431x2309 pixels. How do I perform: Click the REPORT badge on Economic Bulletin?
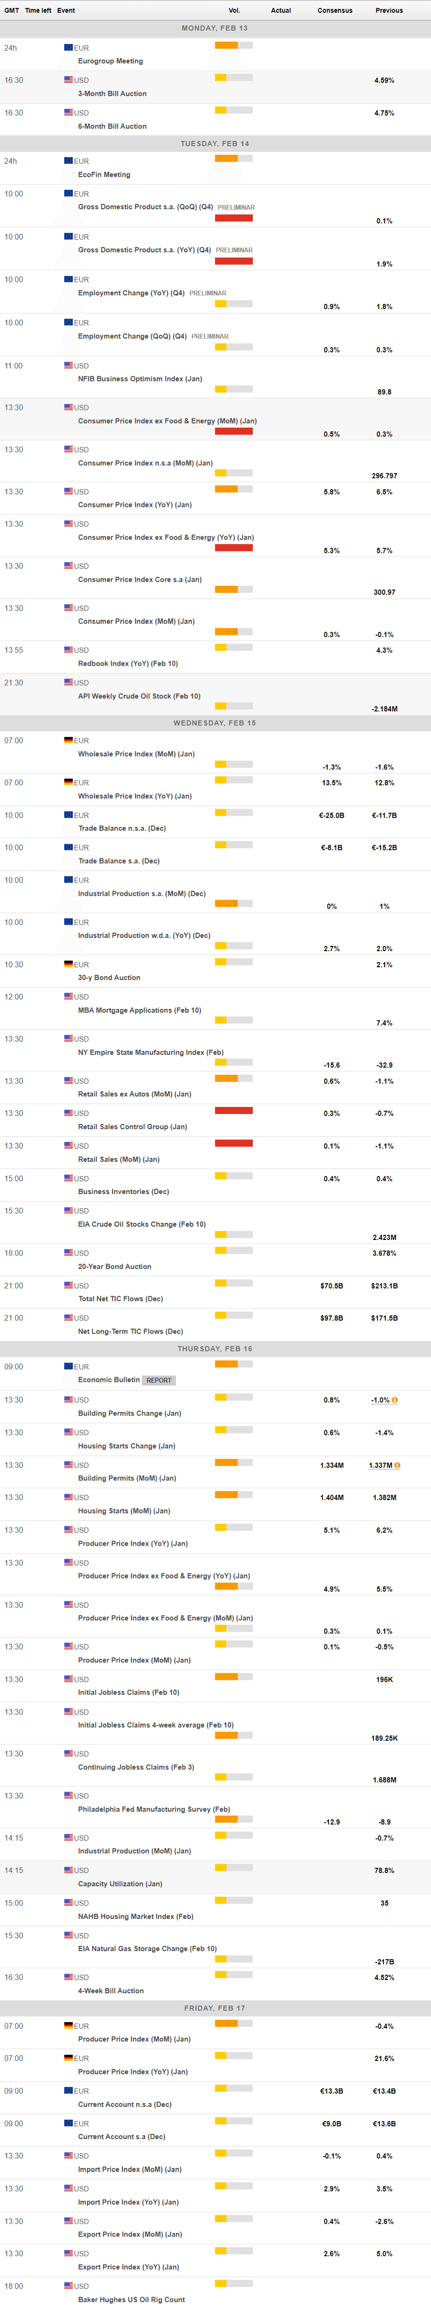tap(158, 1381)
